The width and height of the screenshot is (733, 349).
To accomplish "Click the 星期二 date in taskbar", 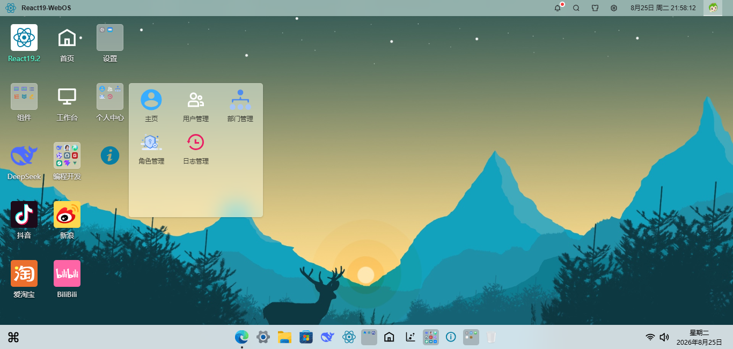I will tap(699, 337).
